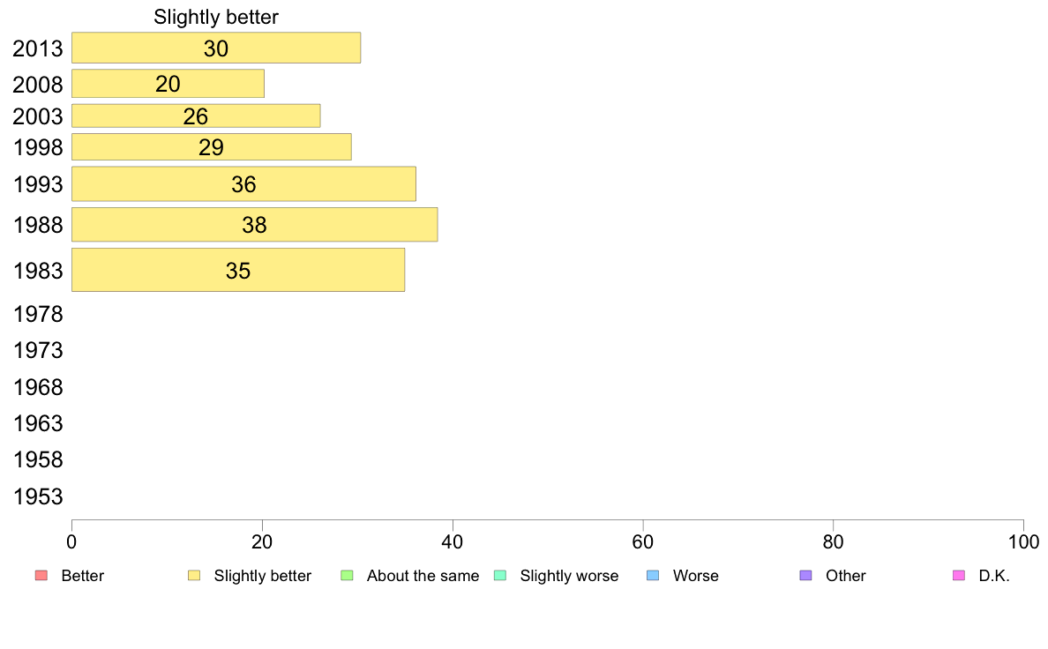Viewport: 1048px width, 649px height.
Task: Click the red Better legend swatch
Action: 41,576
